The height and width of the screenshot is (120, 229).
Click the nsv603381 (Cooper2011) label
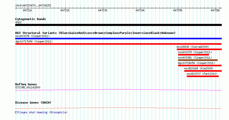click(x=195, y=58)
